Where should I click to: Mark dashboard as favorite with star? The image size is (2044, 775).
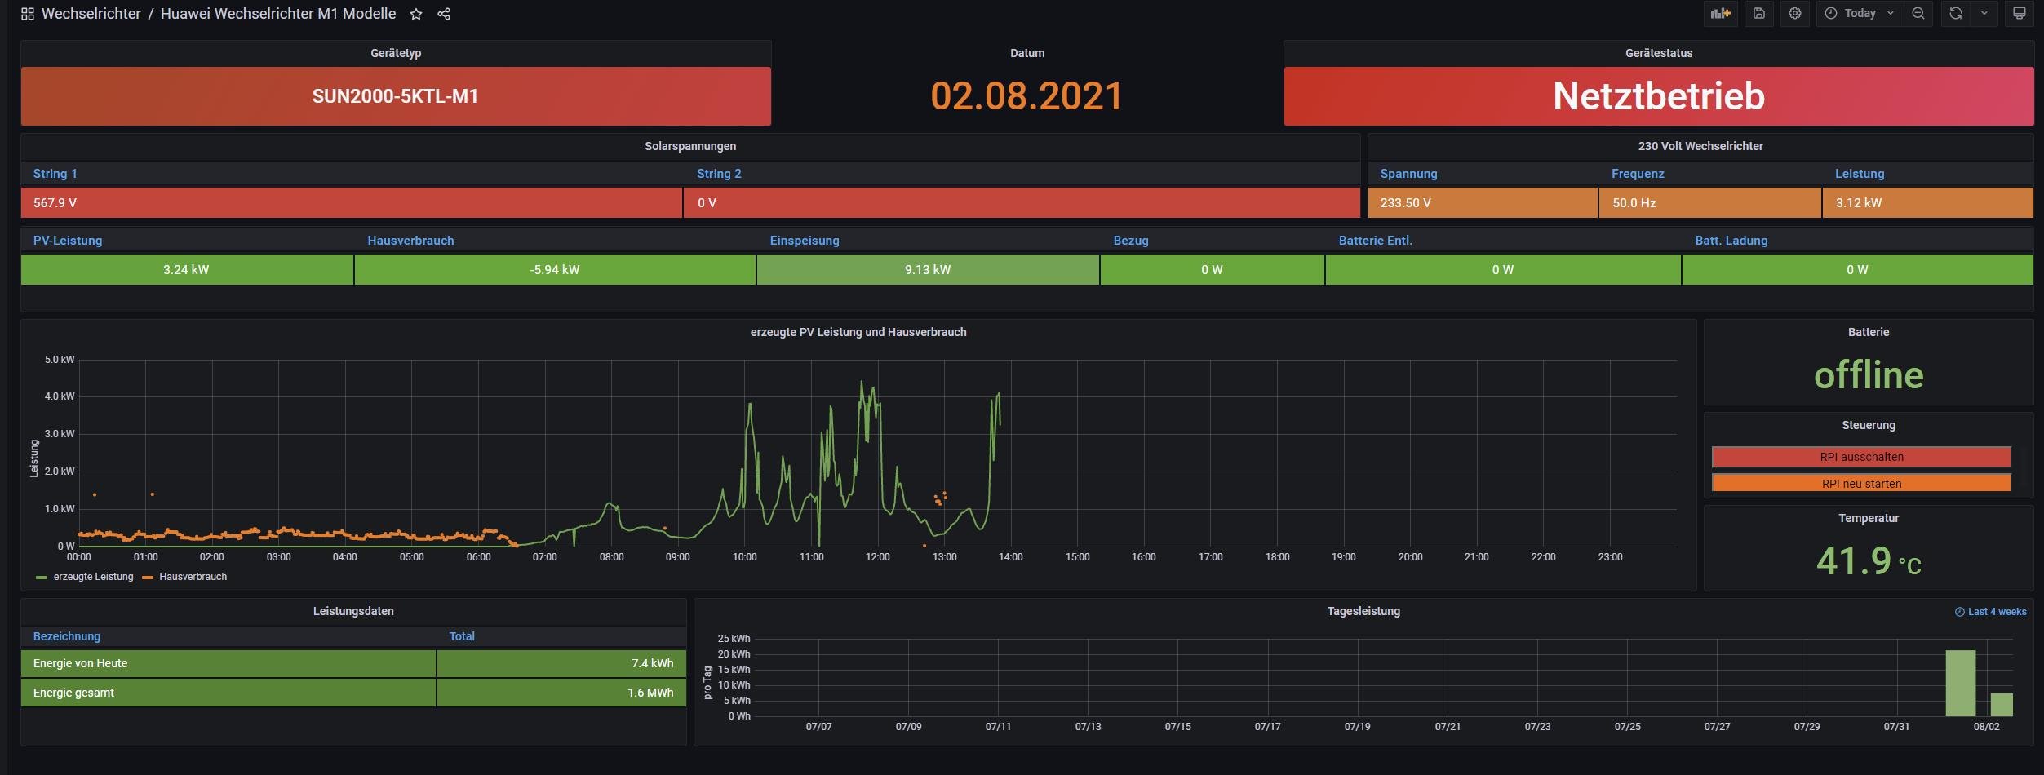(x=416, y=14)
